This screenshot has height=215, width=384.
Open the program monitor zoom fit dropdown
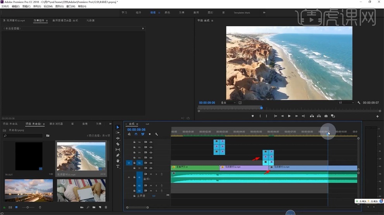pos(228,103)
